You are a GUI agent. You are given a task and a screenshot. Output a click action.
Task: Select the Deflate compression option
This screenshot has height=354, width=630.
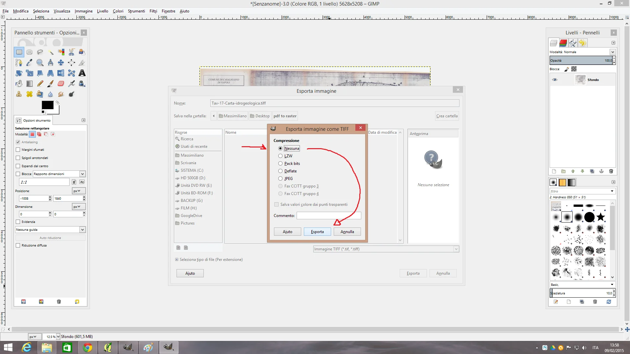coord(280,171)
